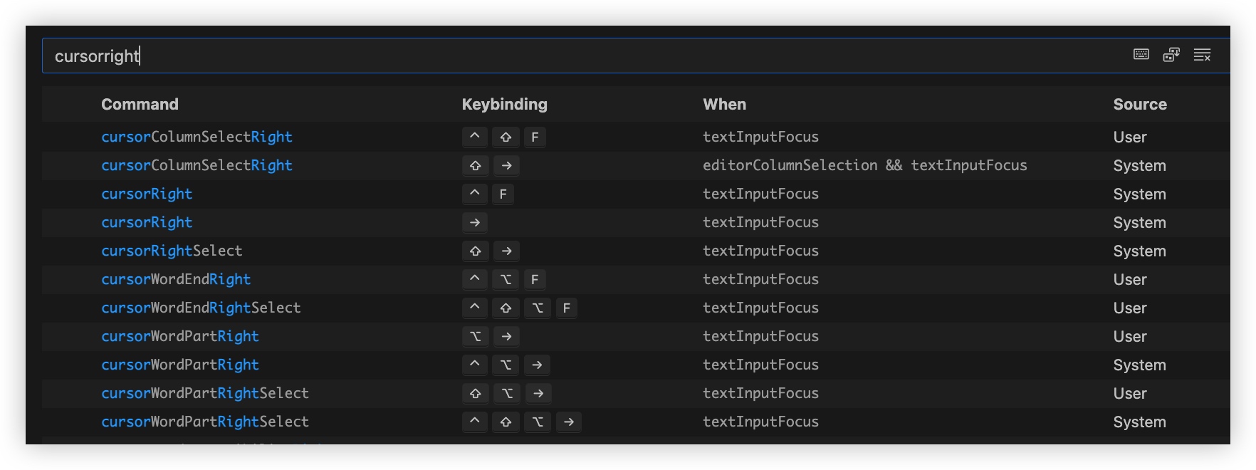Select the cursorColumnSelectRight command with User source

coord(197,137)
